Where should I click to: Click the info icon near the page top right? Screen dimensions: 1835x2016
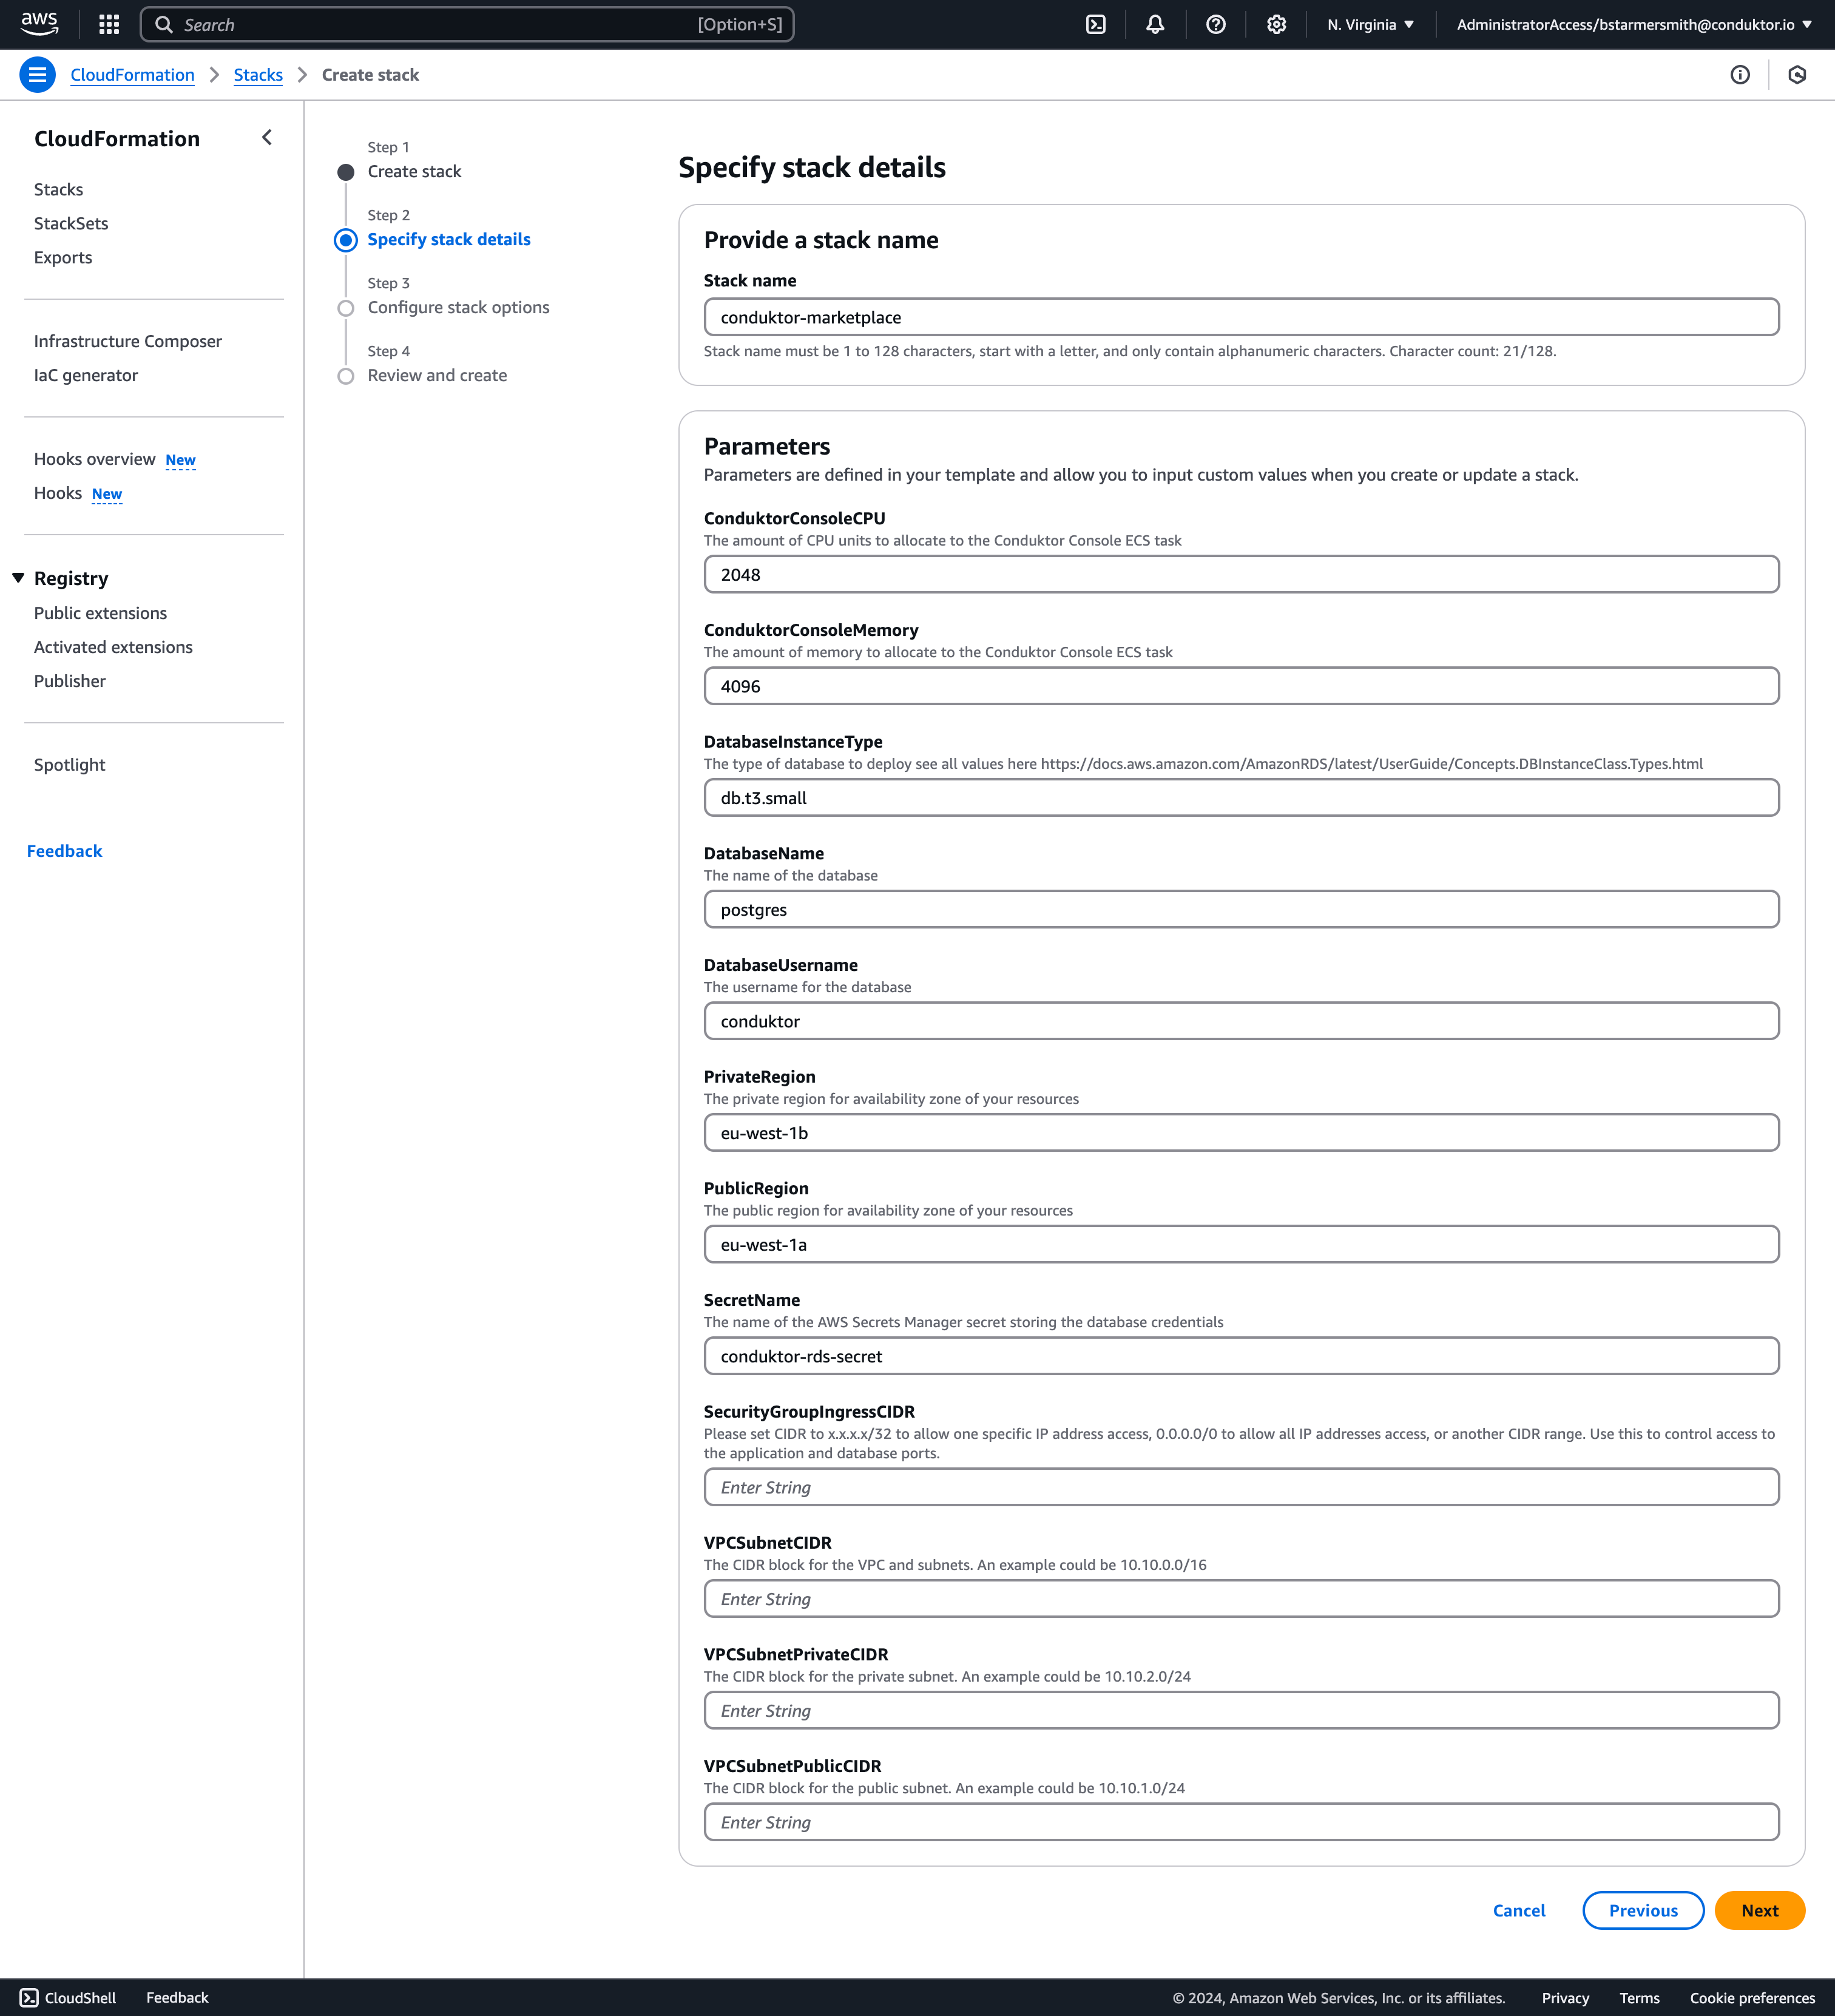(1741, 74)
